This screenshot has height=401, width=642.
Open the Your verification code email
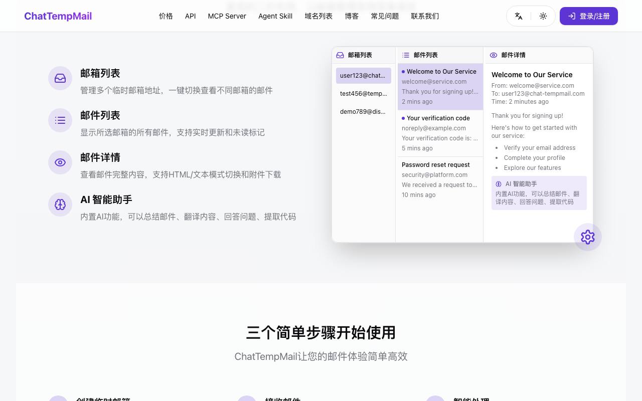[x=440, y=133]
